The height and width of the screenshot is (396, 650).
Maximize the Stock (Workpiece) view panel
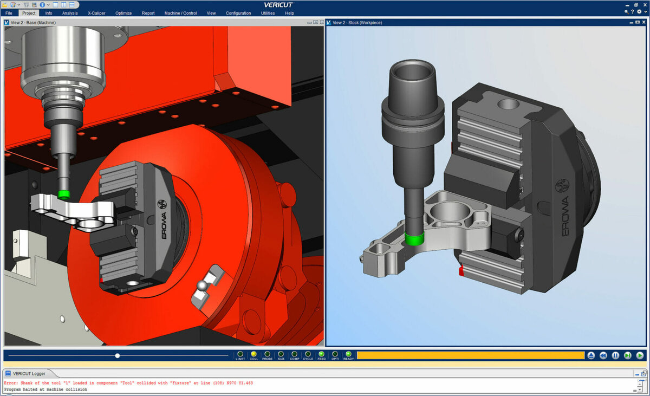pyautogui.click(x=638, y=22)
